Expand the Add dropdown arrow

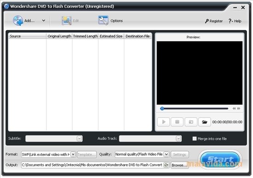click(44, 21)
